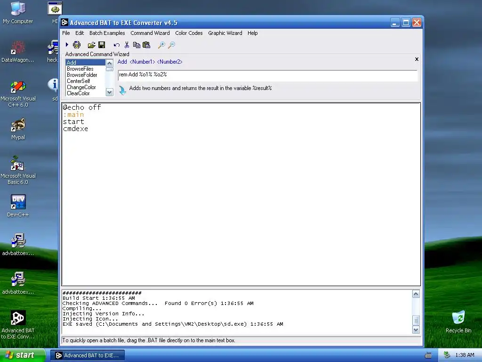This screenshot has width=482, height=362.
Task: Minimize the Advanced BAT to EXE window
Action: pyautogui.click(x=395, y=23)
